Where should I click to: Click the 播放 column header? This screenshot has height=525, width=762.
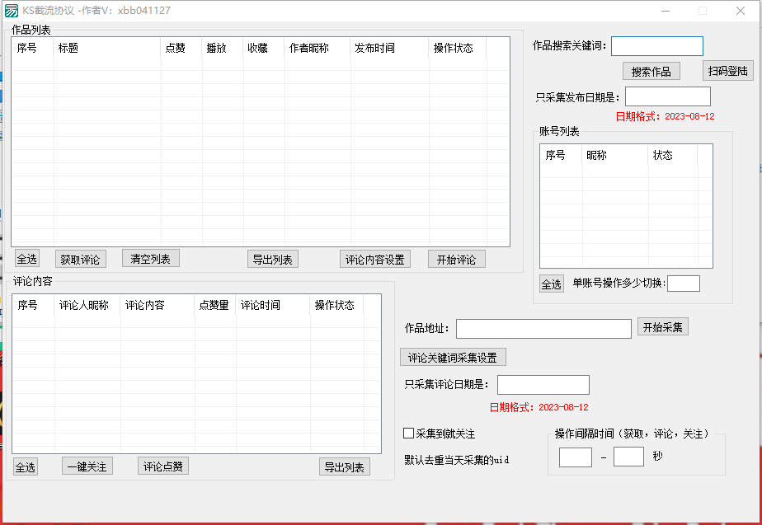click(x=223, y=48)
